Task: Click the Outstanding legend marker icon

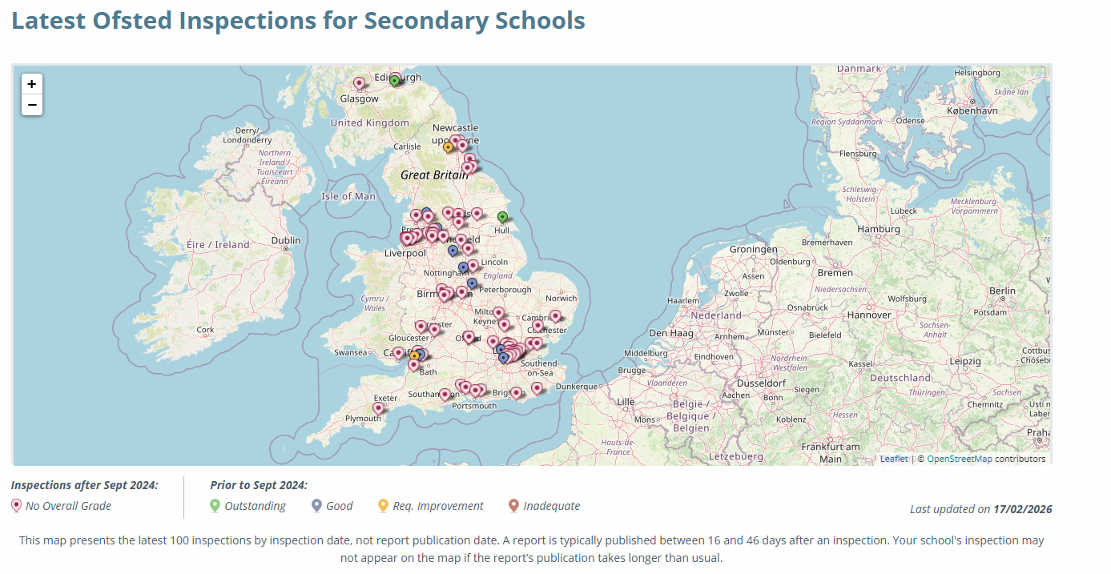Action: [215, 505]
